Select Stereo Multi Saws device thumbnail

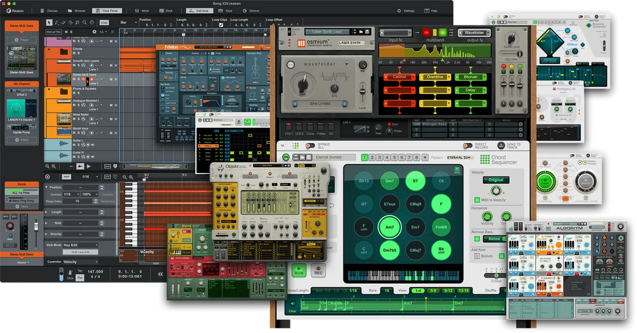click(22, 57)
